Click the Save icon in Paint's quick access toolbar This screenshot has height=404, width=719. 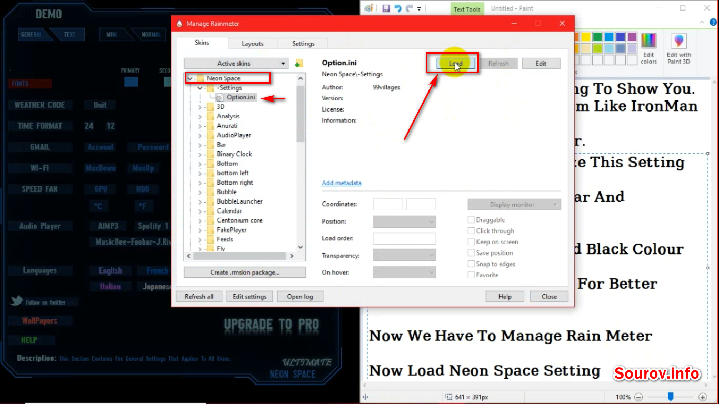(x=386, y=8)
